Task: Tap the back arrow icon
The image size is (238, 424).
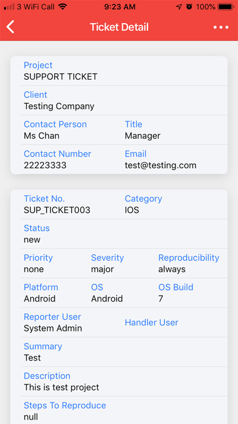Action: 10,27
